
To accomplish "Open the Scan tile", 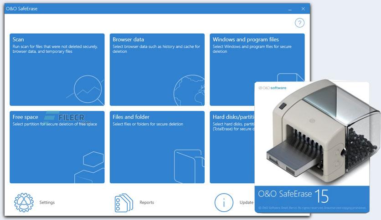I will point(57,70).
